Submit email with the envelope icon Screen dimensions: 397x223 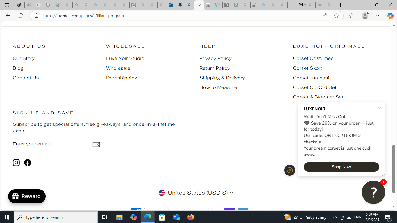click(x=96, y=144)
